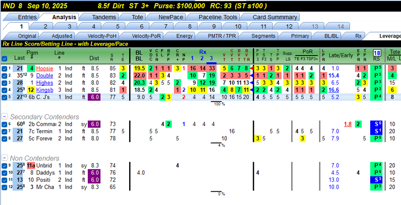Open the Hoosie horse link

click(x=45, y=69)
